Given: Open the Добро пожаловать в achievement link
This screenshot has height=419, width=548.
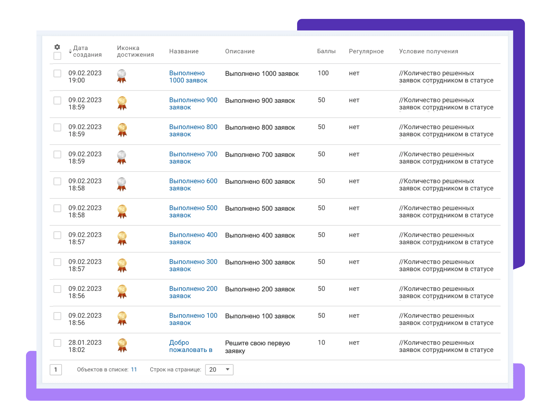Looking at the screenshot, I should pos(191,346).
